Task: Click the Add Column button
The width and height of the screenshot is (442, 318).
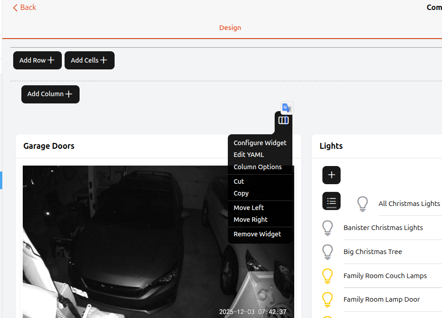Action: 50,94
